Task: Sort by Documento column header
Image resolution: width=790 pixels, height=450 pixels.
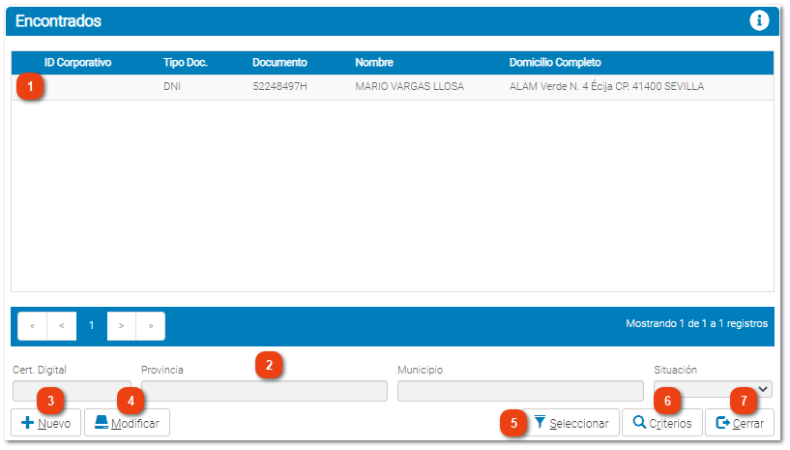Action: click(279, 63)
